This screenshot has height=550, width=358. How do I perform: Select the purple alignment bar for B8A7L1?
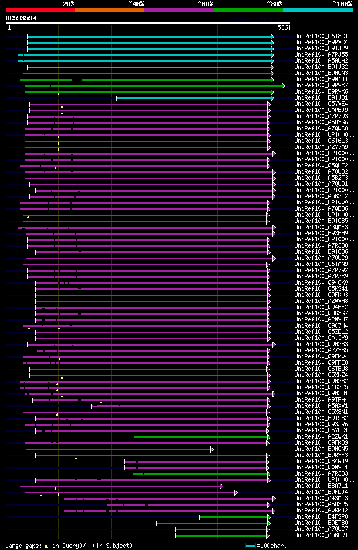(121, 487)
